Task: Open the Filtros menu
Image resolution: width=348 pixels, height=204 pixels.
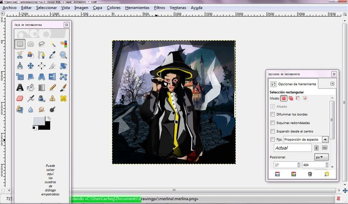Action: click(x=159, y=8)
